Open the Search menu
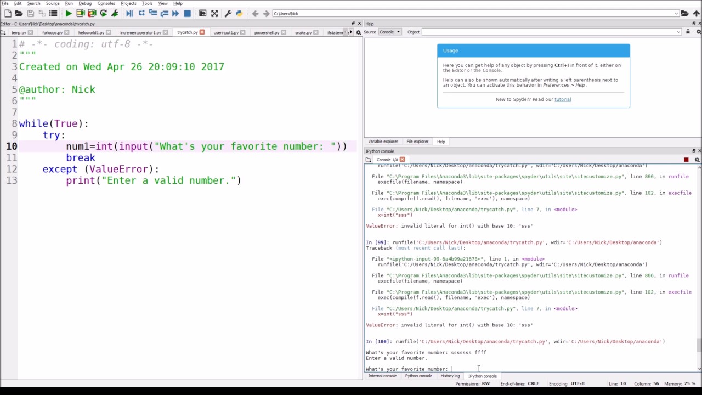 [x=33, y=3]
